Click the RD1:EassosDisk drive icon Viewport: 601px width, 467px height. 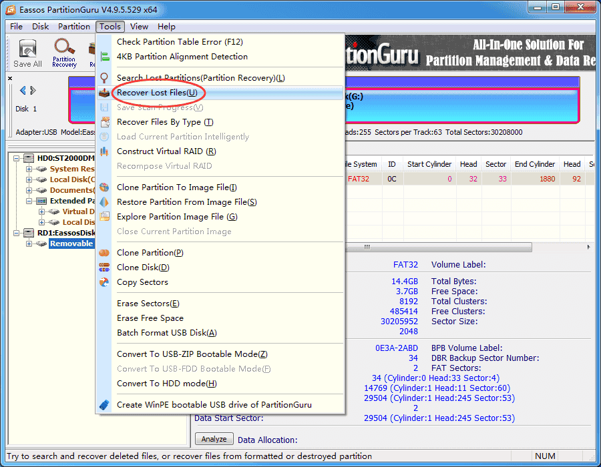click(29, 233)
